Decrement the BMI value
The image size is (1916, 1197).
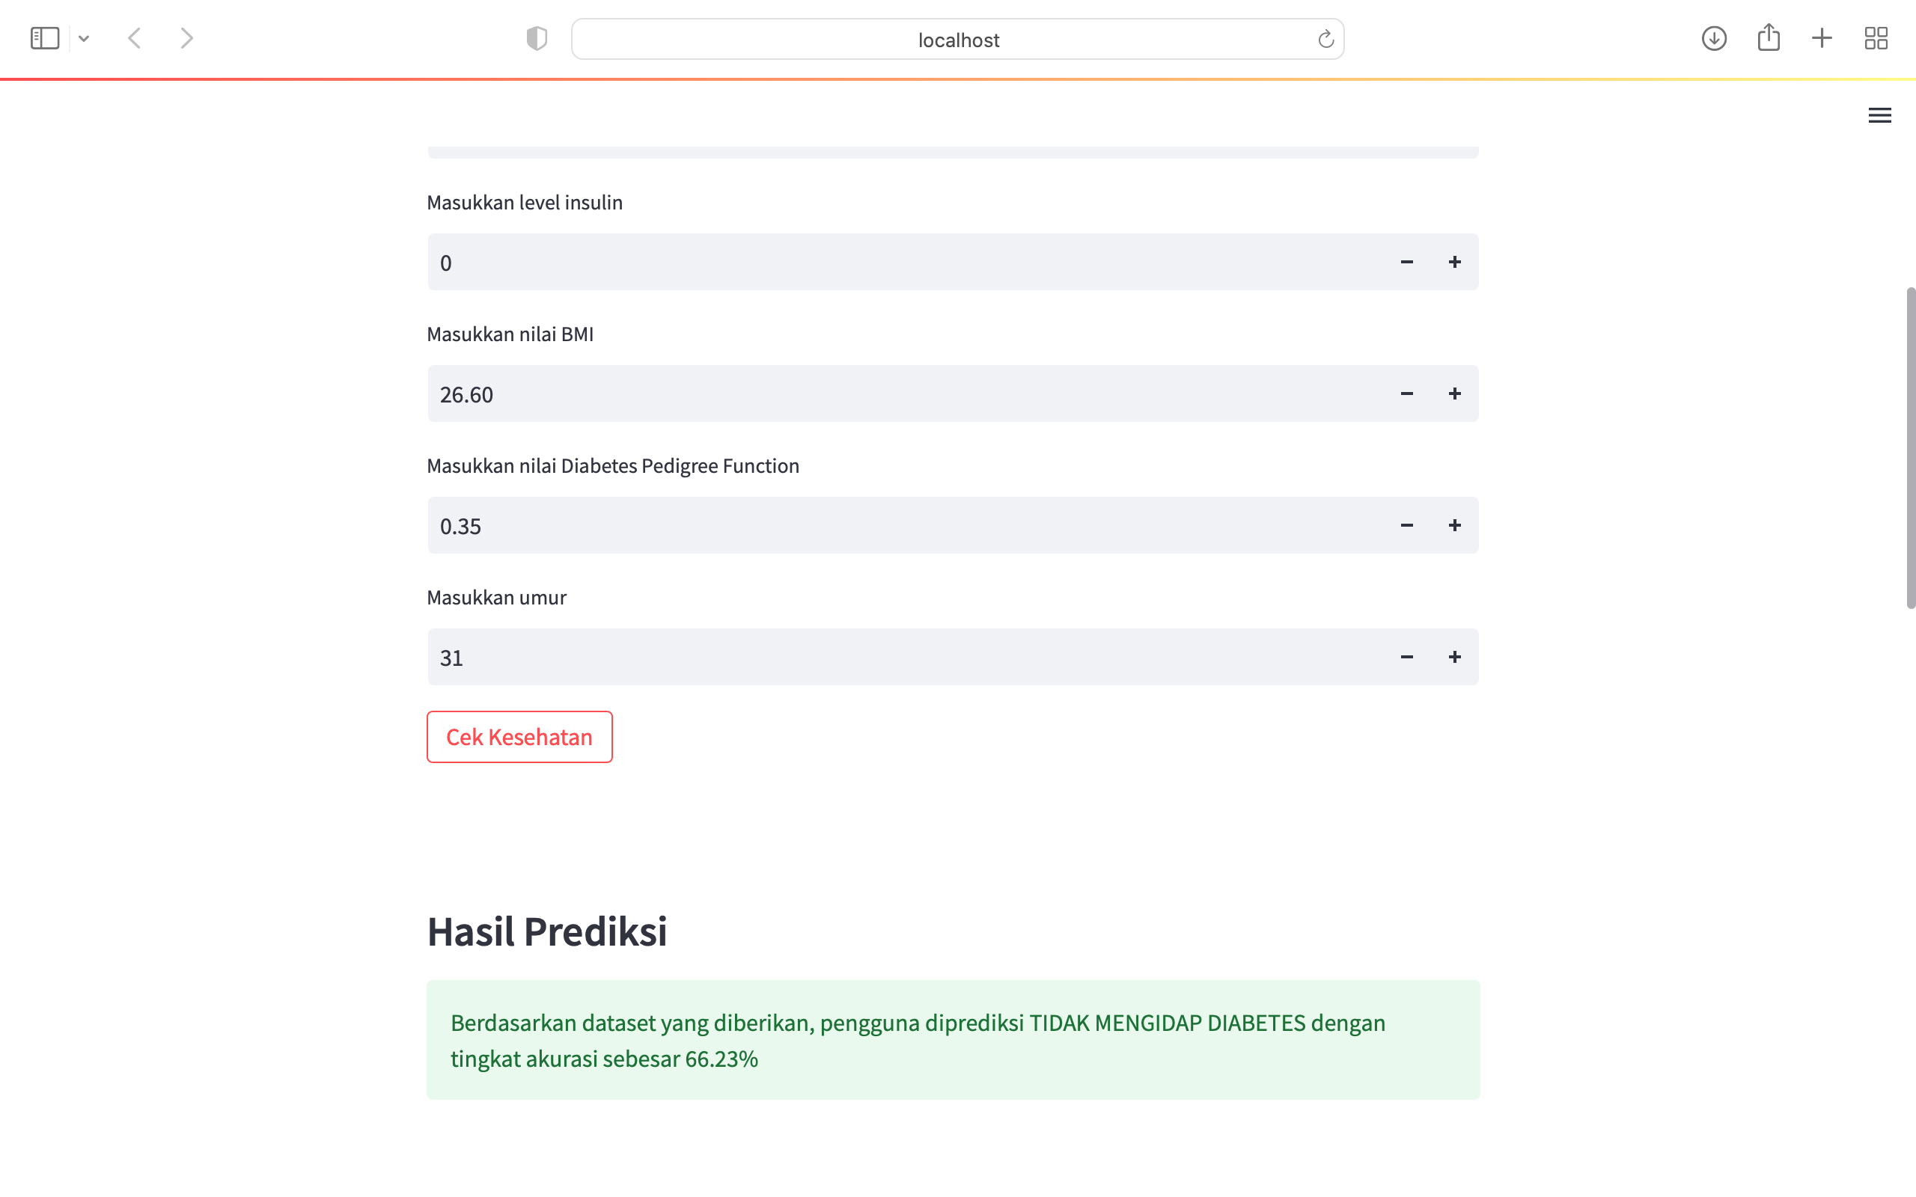point(1407,393)
